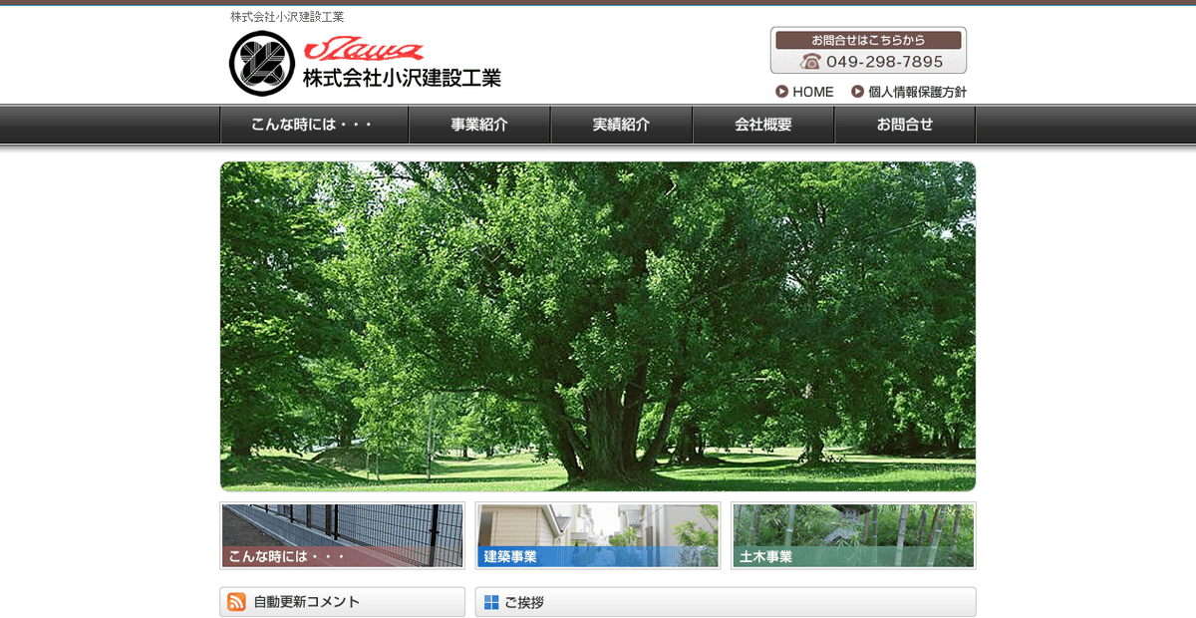
Task: Click the arrow icon before 個人情報保護方針
Action: 856,92
